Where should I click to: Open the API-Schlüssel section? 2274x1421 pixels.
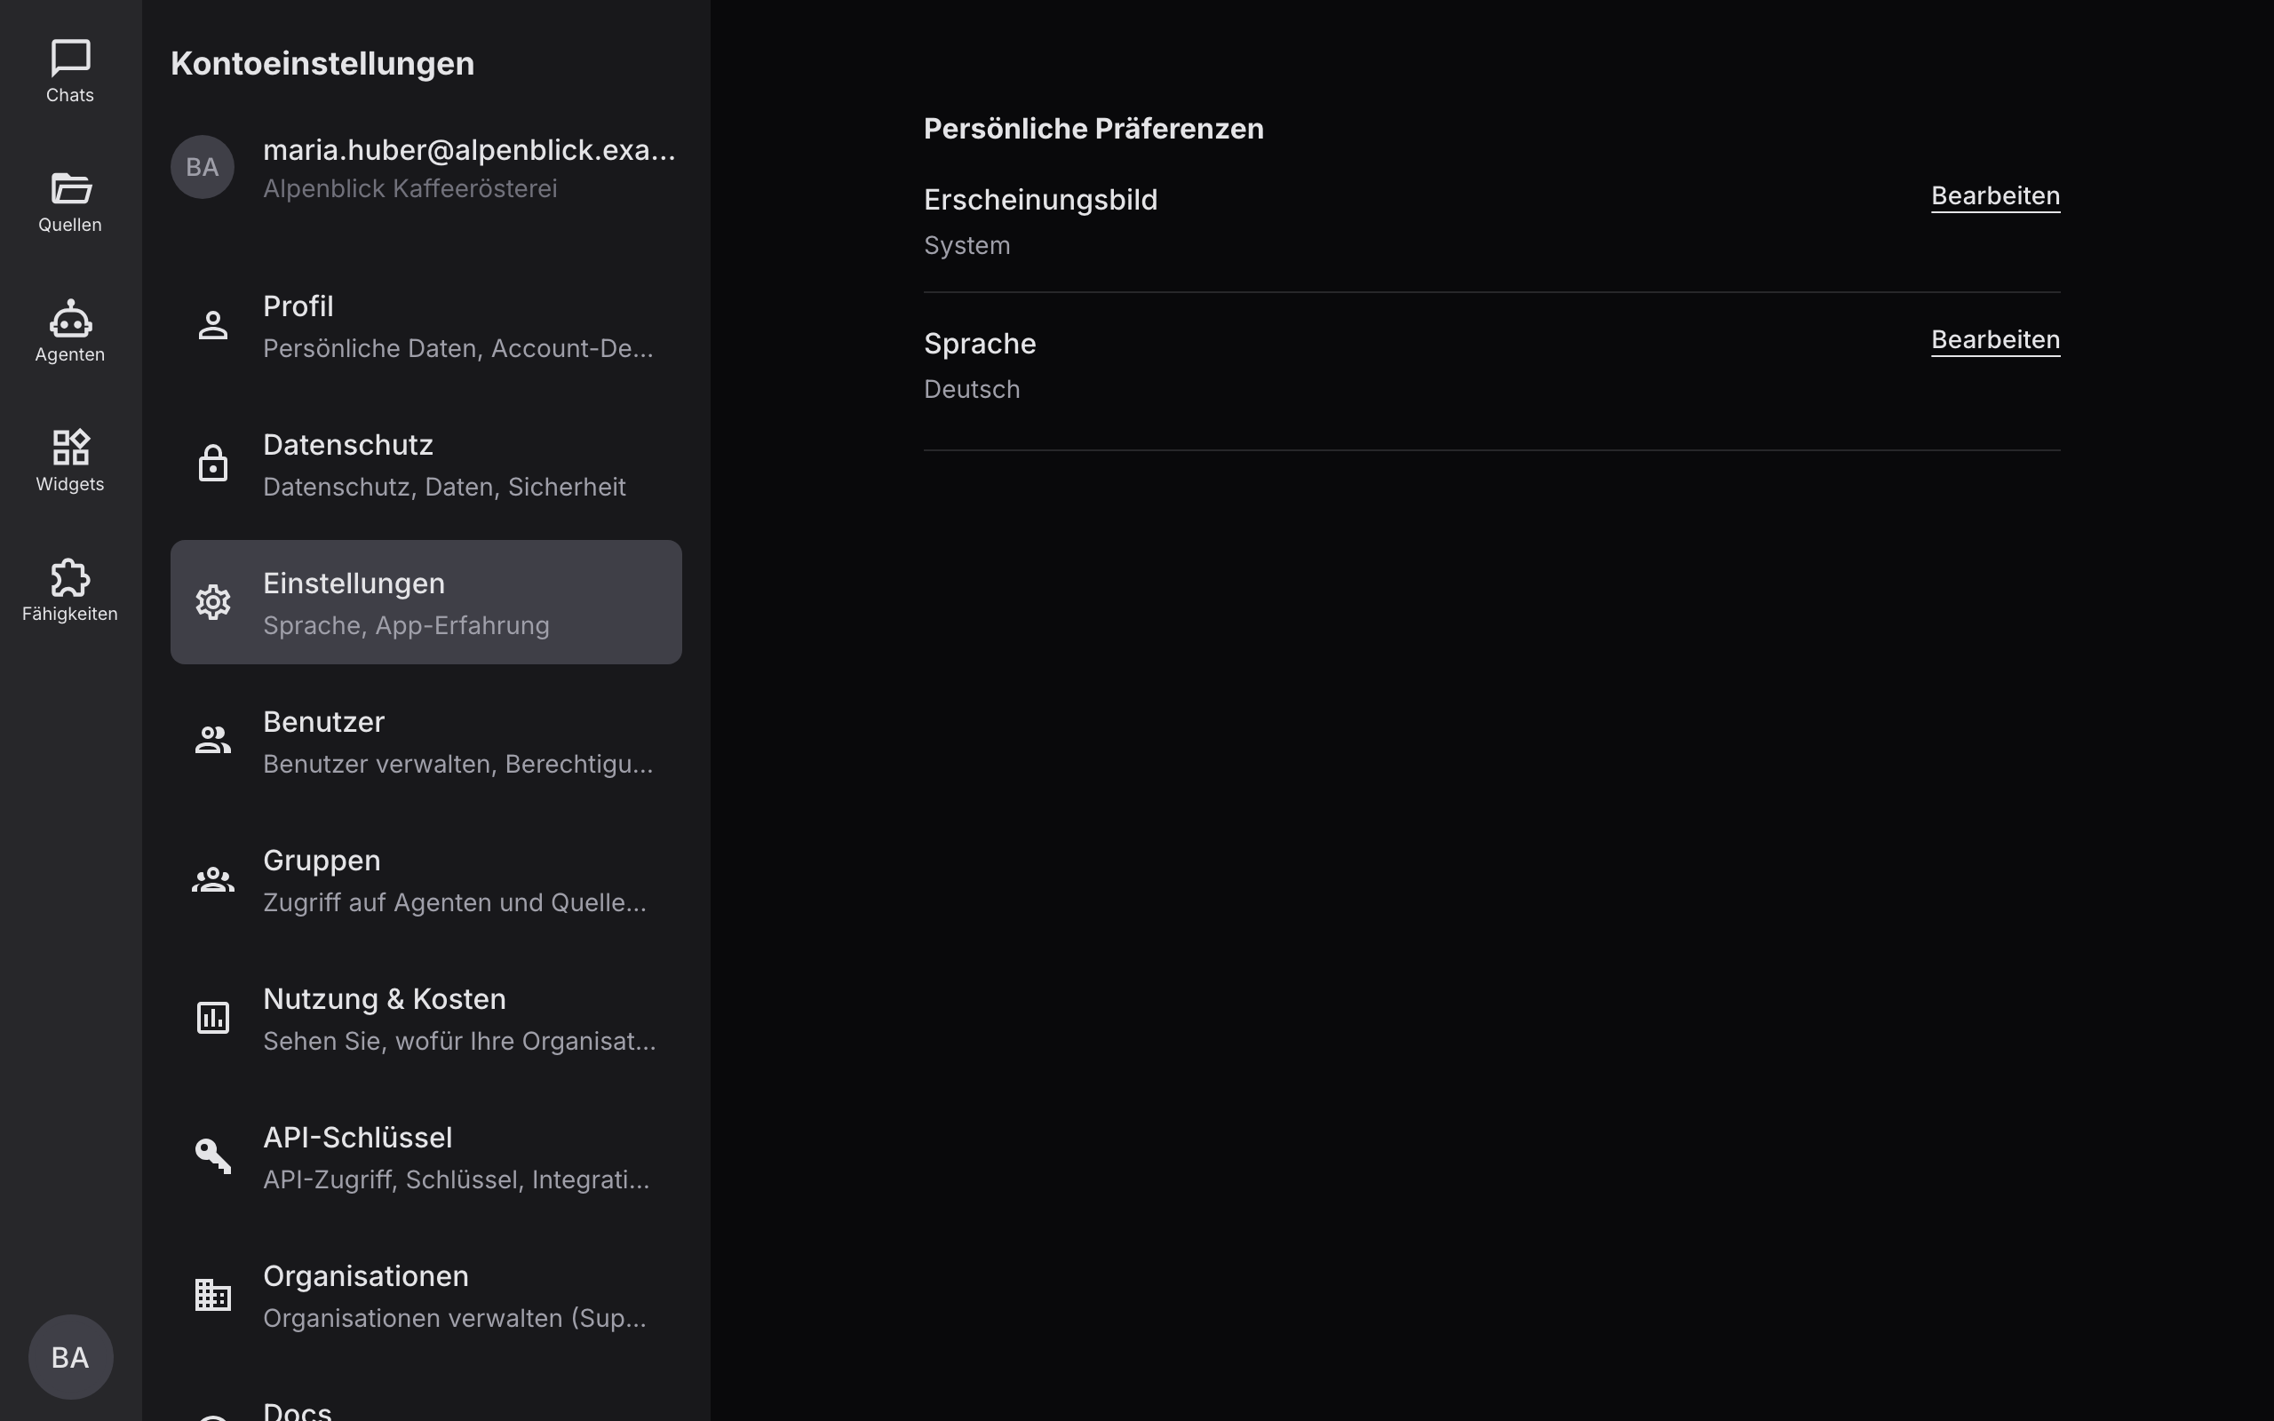click(x=425, y=1156)
